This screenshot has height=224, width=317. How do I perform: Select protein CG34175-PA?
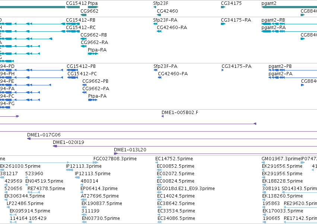237,66
